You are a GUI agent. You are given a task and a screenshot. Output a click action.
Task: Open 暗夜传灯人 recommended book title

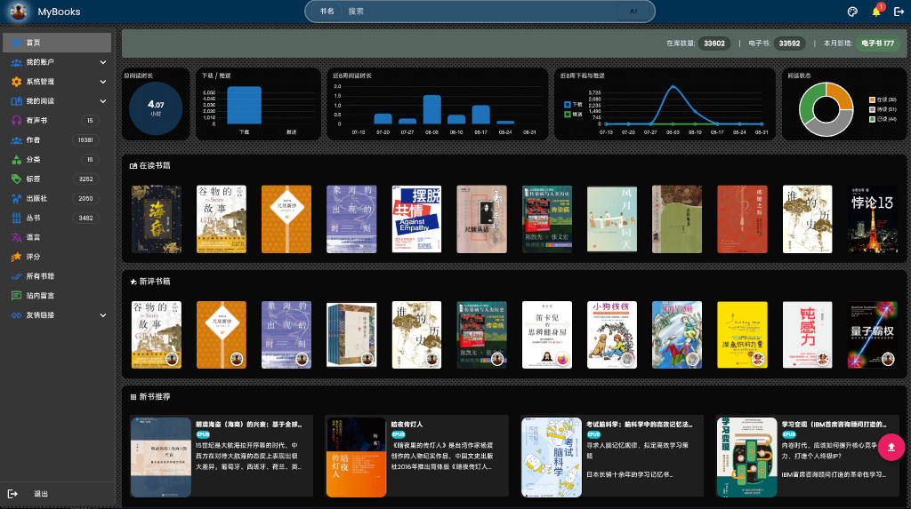point(407,425)
